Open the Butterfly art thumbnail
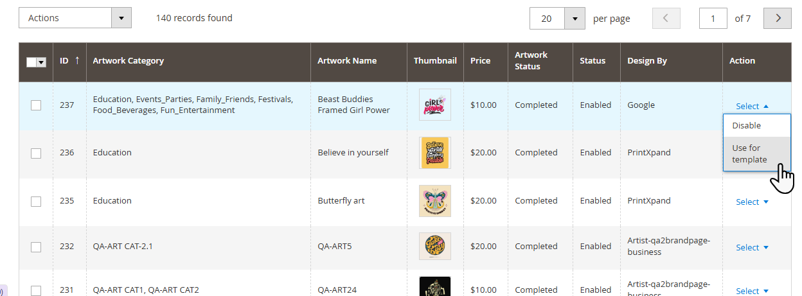This screenshot has width=802, height=296. [435, 201]
